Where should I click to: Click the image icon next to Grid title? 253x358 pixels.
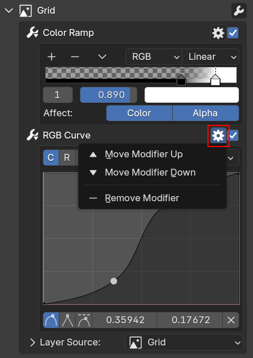tap(25, 11)
